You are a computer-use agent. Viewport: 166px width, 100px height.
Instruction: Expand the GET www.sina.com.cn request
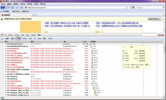pos(6,44)
